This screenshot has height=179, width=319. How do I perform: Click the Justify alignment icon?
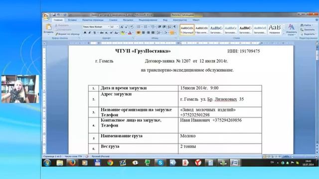(153, 33)
